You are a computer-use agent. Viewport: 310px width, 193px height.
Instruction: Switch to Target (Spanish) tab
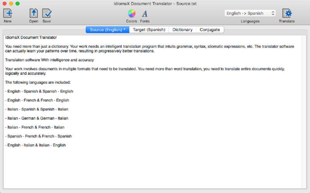pos(149,30)
